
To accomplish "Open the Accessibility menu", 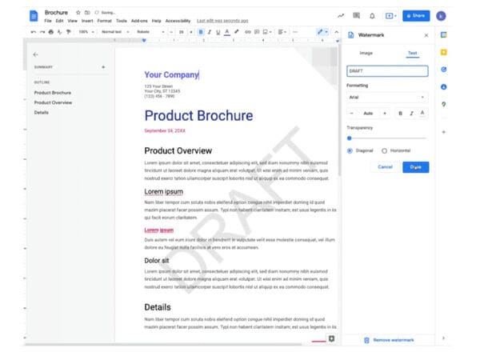I will [x=178, y=21].
